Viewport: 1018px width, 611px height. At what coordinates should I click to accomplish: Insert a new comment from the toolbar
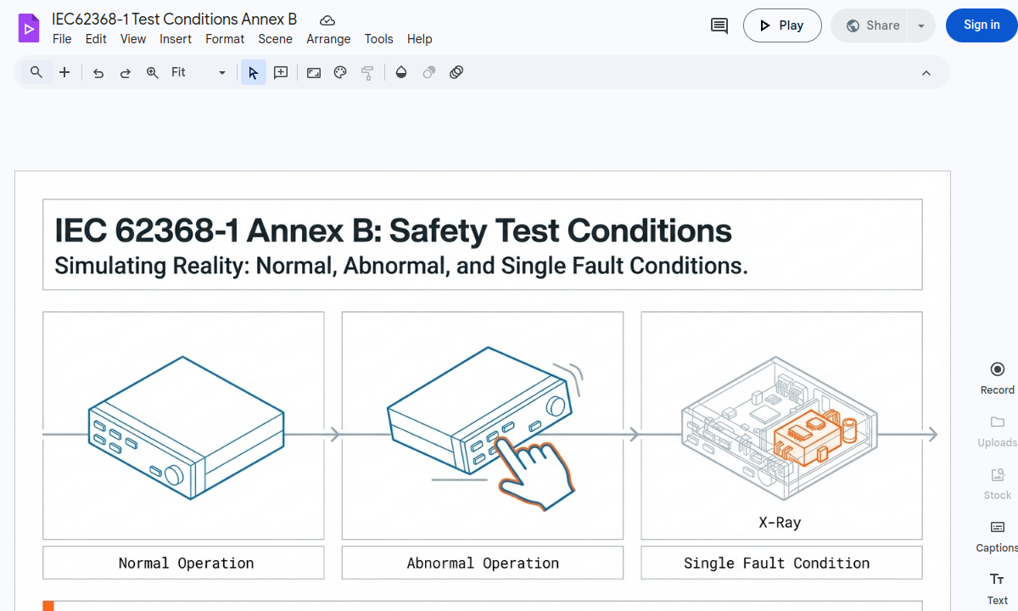coord(280,72)
